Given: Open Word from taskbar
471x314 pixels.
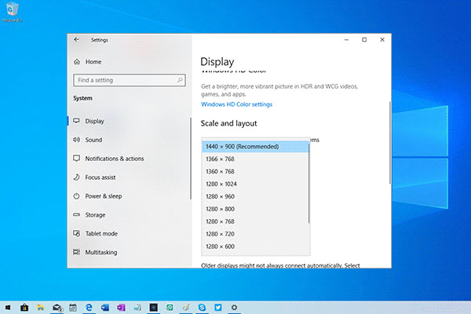Looking at the screenshot, I should 105,308.
